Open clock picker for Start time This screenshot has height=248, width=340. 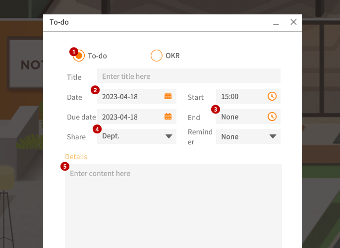click(272, 96)
